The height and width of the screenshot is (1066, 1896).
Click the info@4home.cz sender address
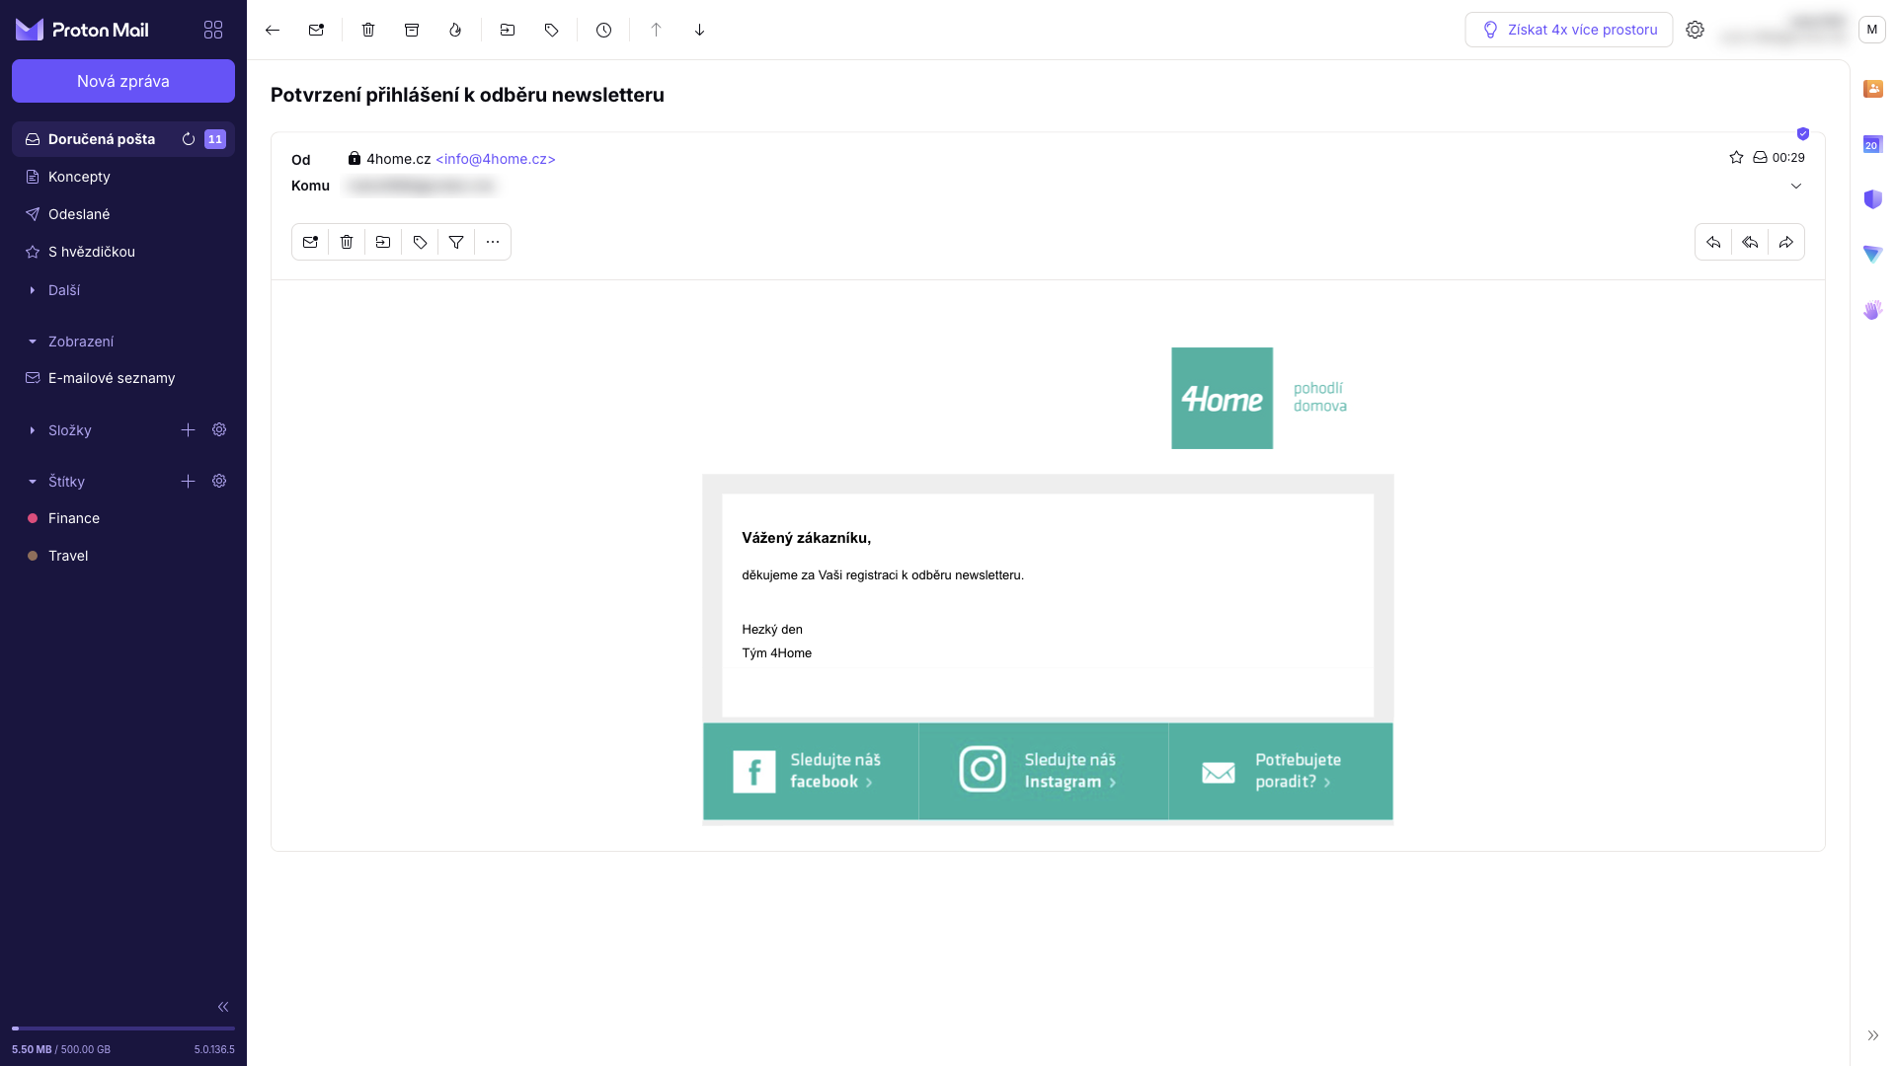tap(496, 159)
